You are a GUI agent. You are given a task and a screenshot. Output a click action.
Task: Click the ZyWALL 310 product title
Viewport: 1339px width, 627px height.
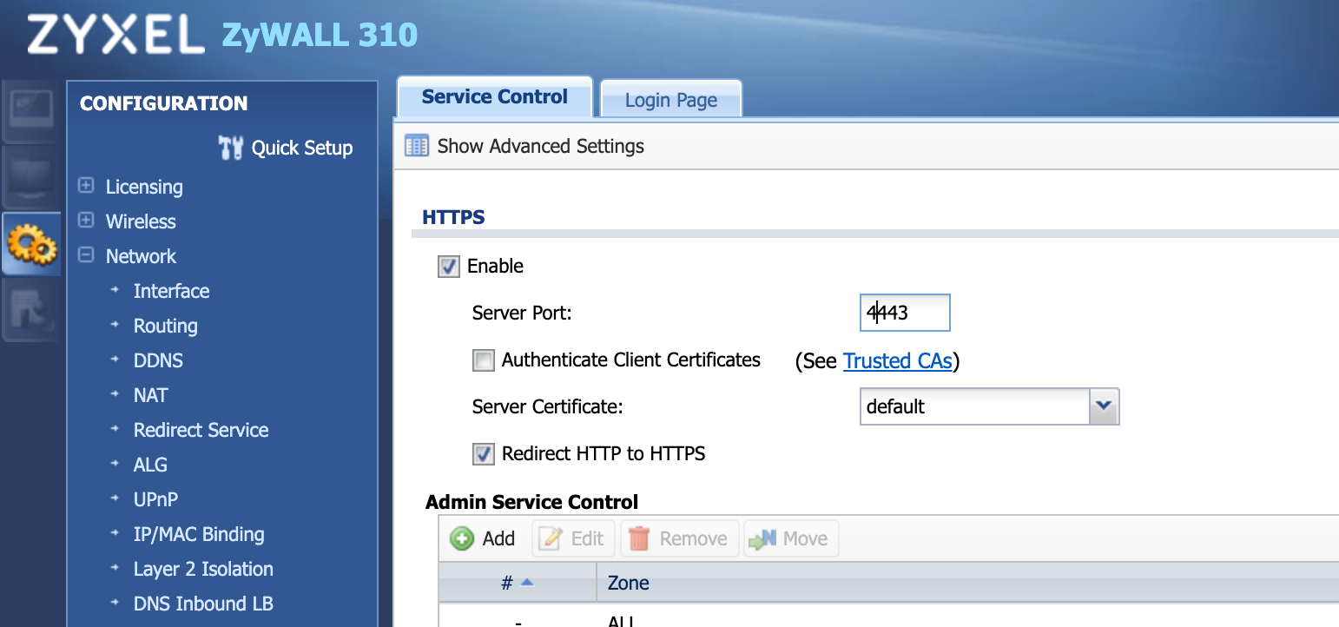[320, 35]
